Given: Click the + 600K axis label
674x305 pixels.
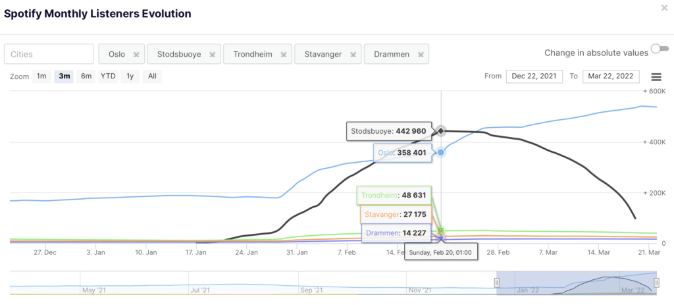Looking at the screenshot, I should coord(654,91).
